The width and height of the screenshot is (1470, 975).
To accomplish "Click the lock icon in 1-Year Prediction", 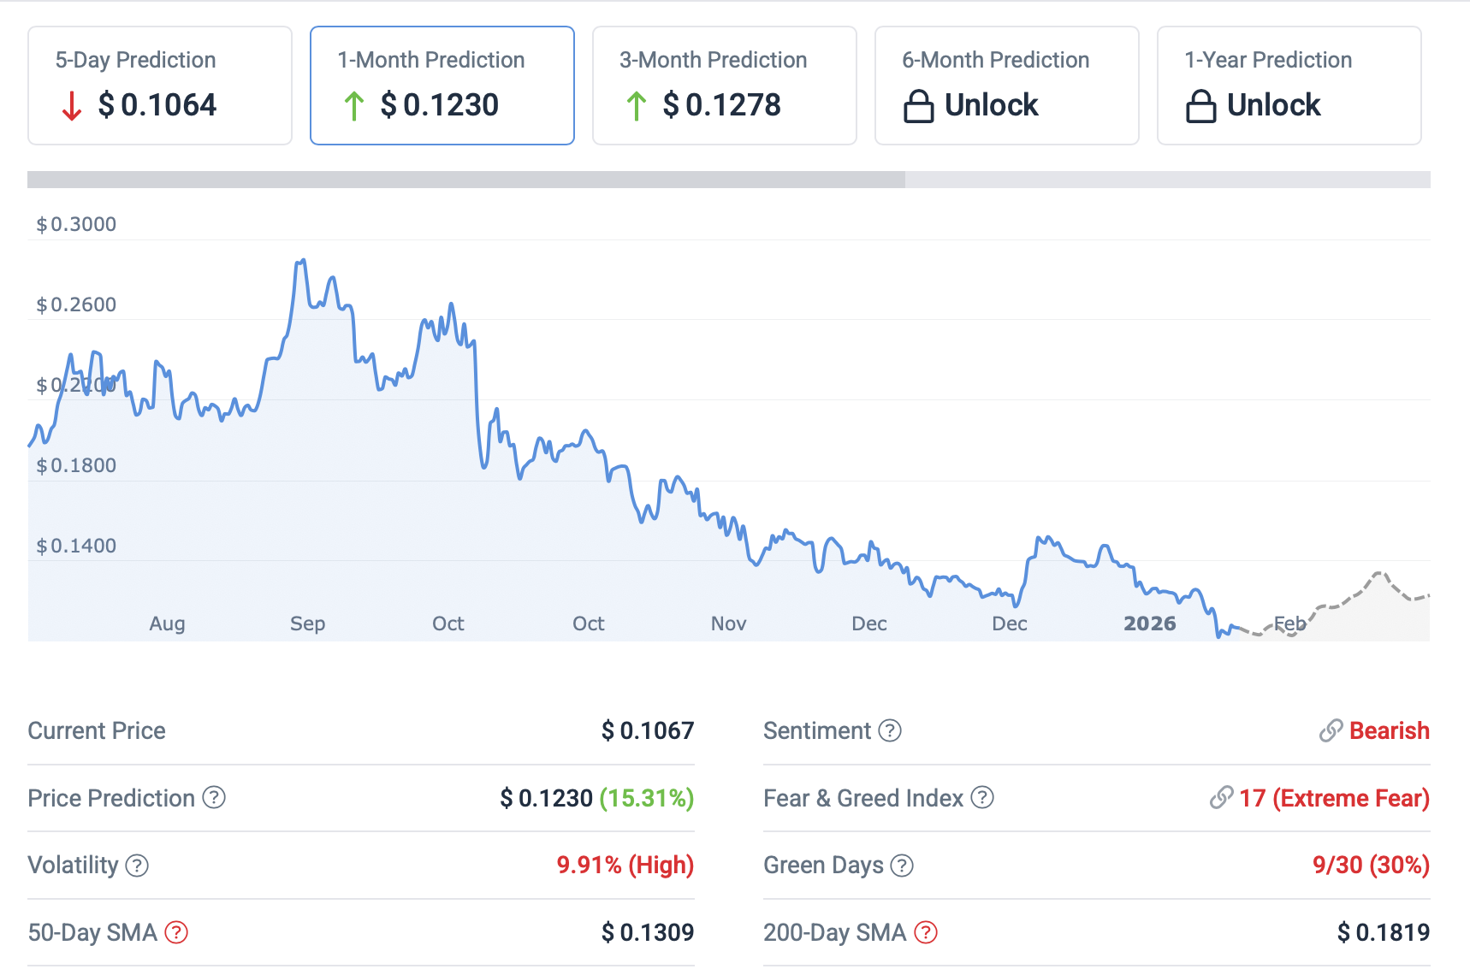I will (1201, 106).
